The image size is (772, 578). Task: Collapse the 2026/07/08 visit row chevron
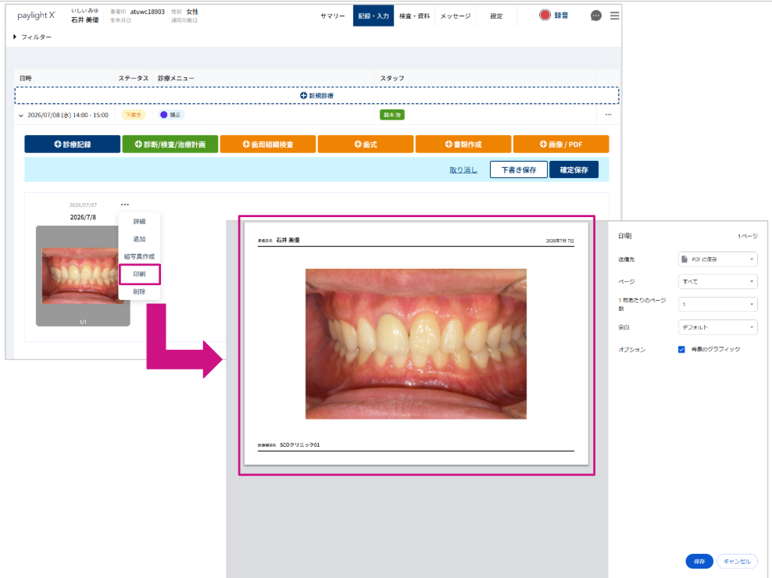(20, 116)
